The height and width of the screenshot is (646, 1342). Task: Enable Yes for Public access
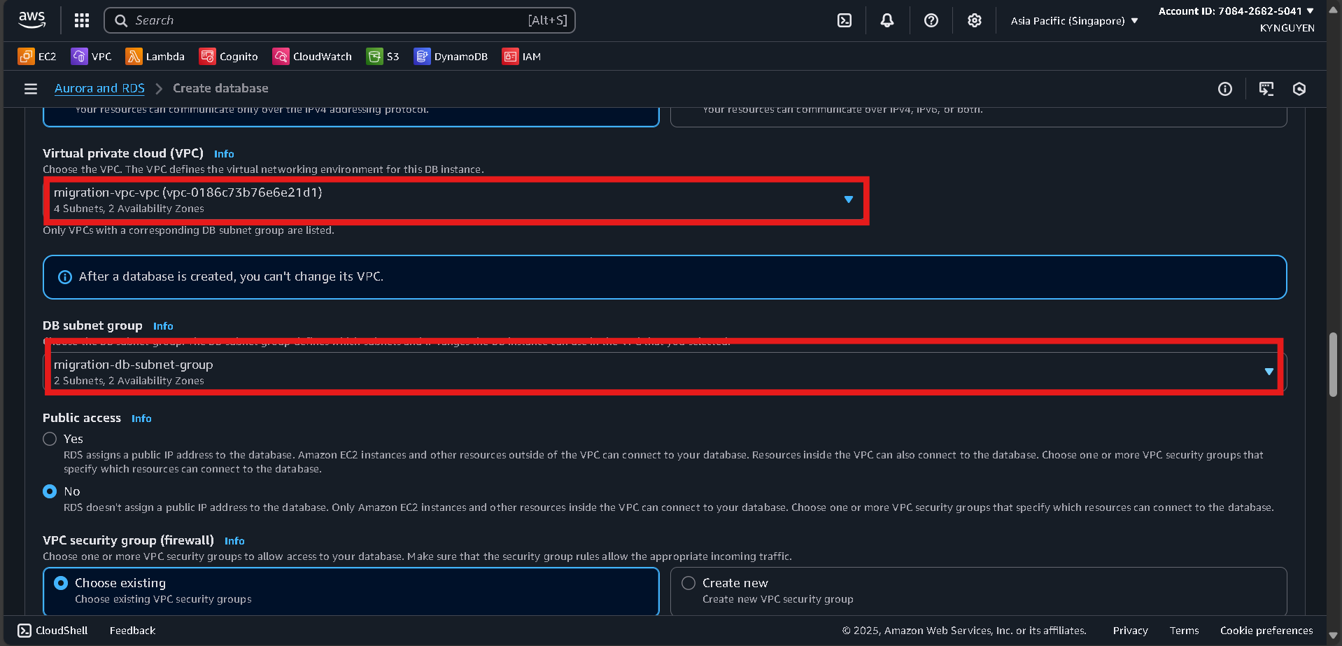[50, 439]
